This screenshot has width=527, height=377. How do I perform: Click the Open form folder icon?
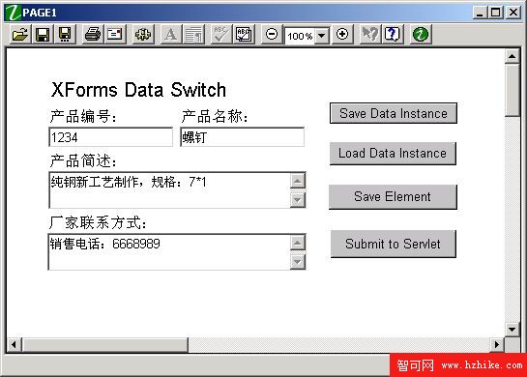coord(20,34)
